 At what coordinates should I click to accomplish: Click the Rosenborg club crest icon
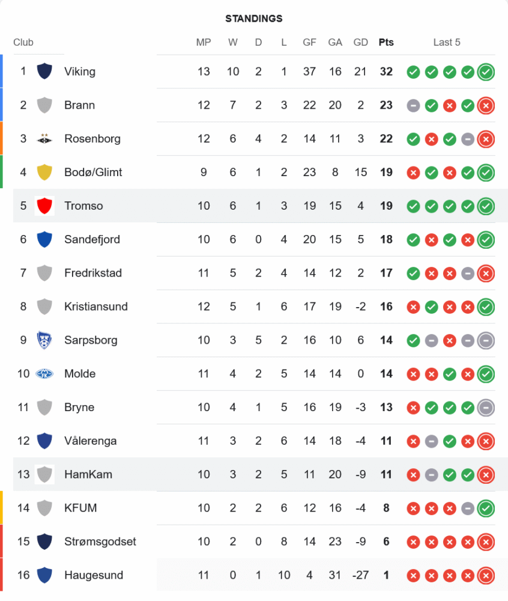[44, 139]
